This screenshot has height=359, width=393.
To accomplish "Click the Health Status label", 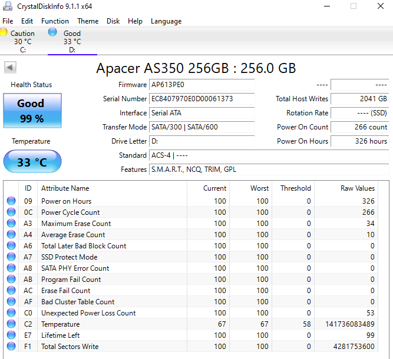I will tap(31, 85).
